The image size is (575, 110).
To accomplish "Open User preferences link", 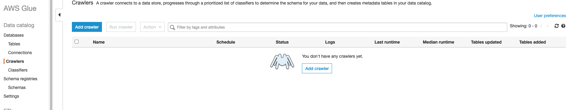I will point(550,16).
